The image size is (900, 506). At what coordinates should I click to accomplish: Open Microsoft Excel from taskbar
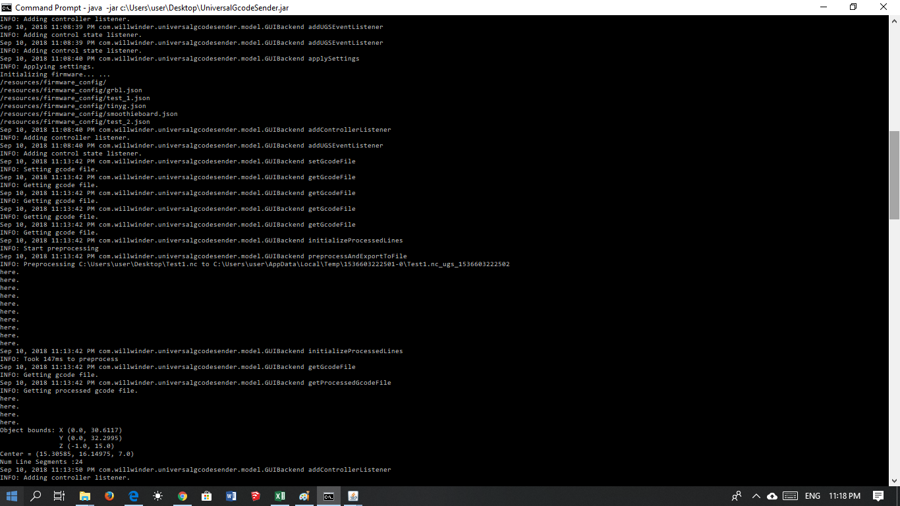pos(279,496)
